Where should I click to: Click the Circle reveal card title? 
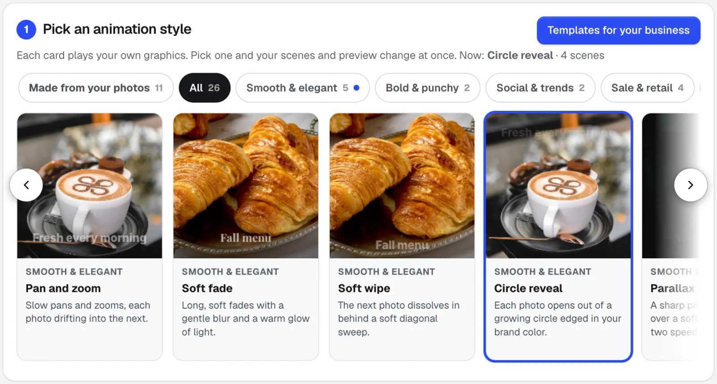pyautogui.click(x=528, y=288)
